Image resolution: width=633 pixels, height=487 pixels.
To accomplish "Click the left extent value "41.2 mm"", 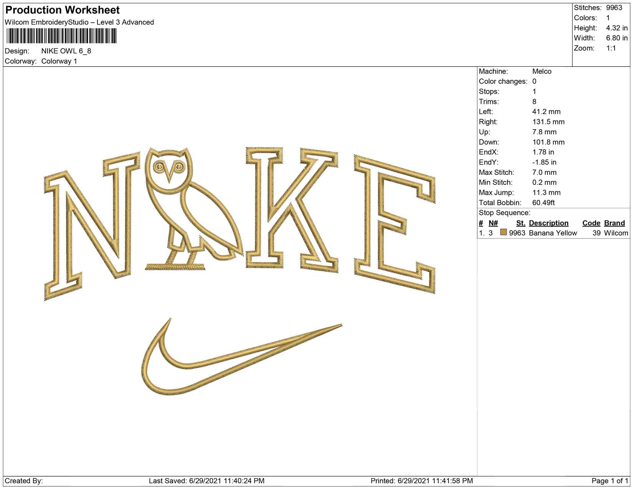I will point(546,112).
